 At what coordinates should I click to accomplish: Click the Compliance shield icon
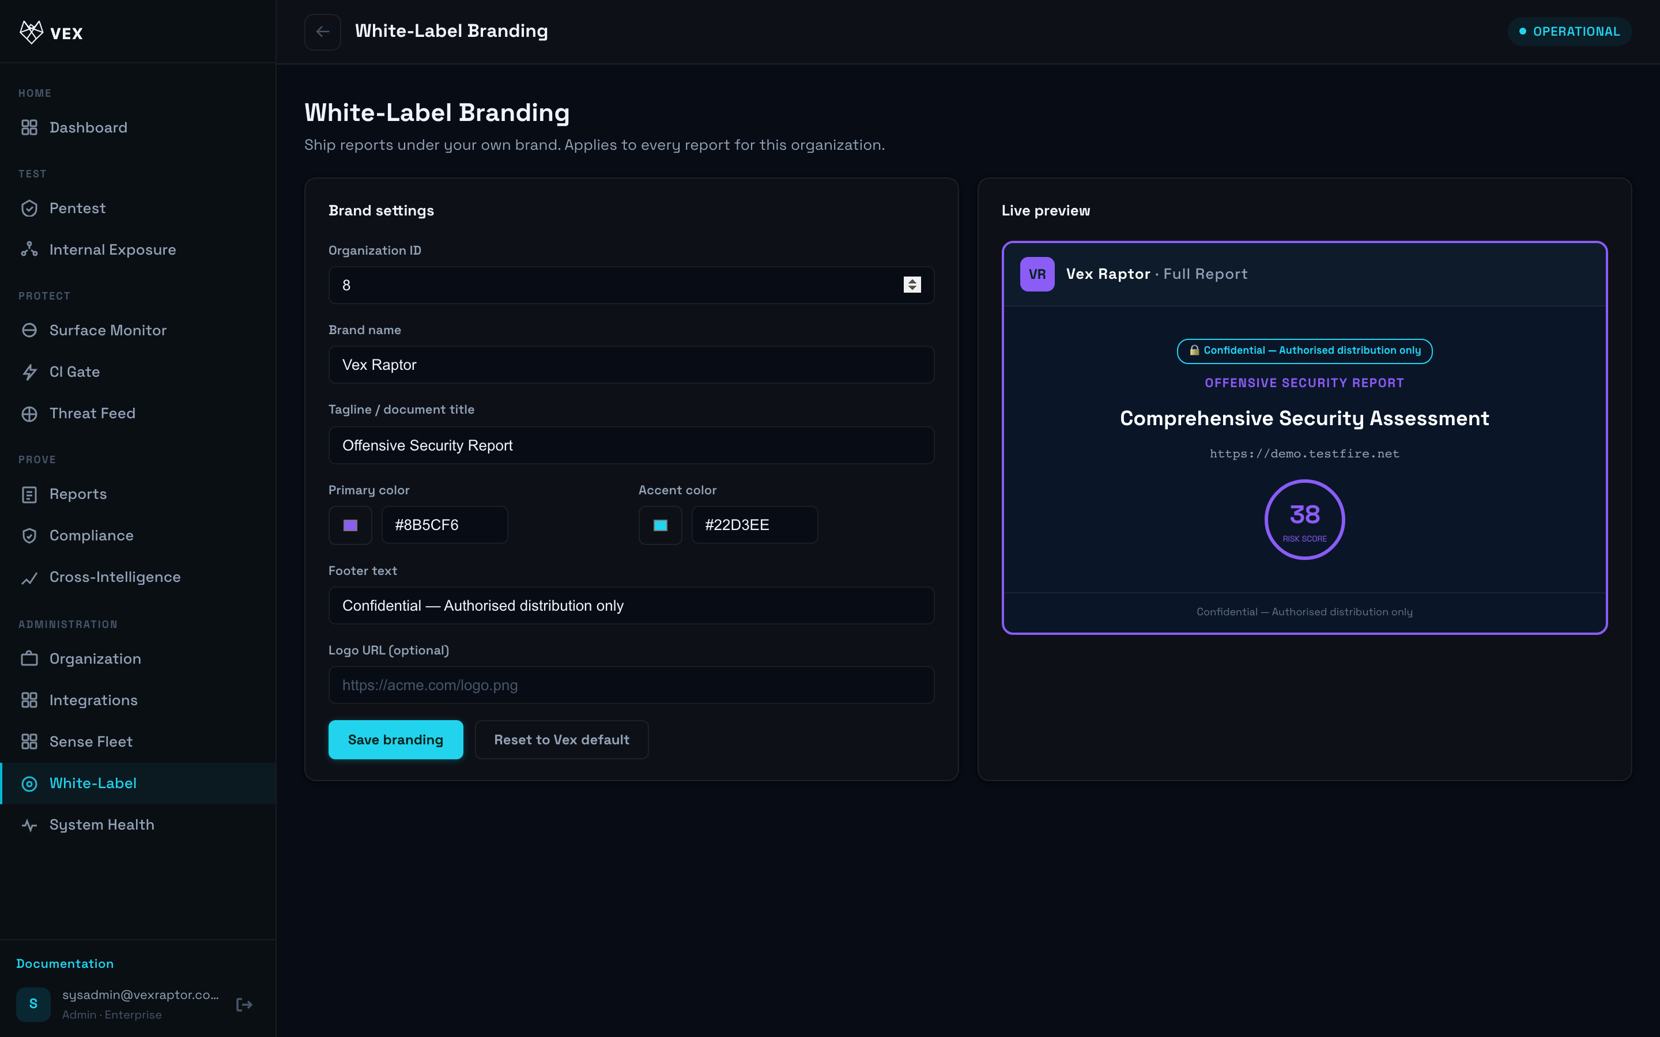pos(29,536)
